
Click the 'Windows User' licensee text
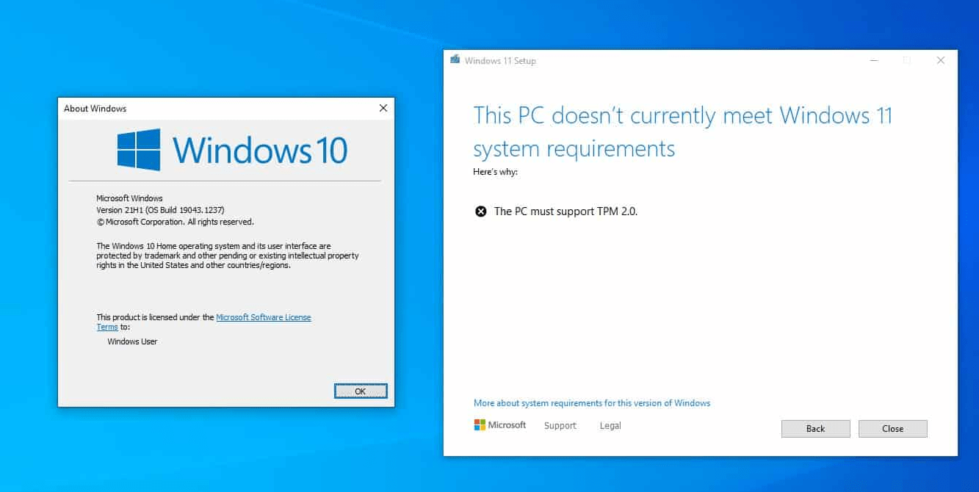point(132,341)
